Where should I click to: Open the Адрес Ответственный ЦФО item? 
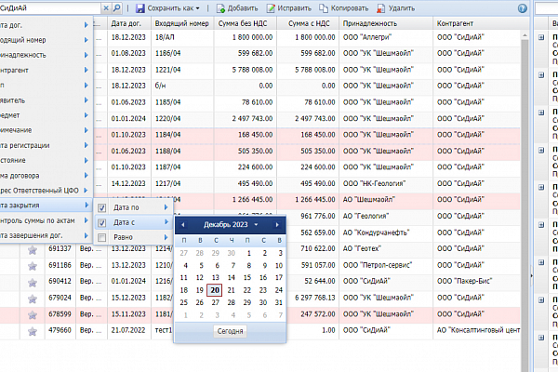pos(46,191)
